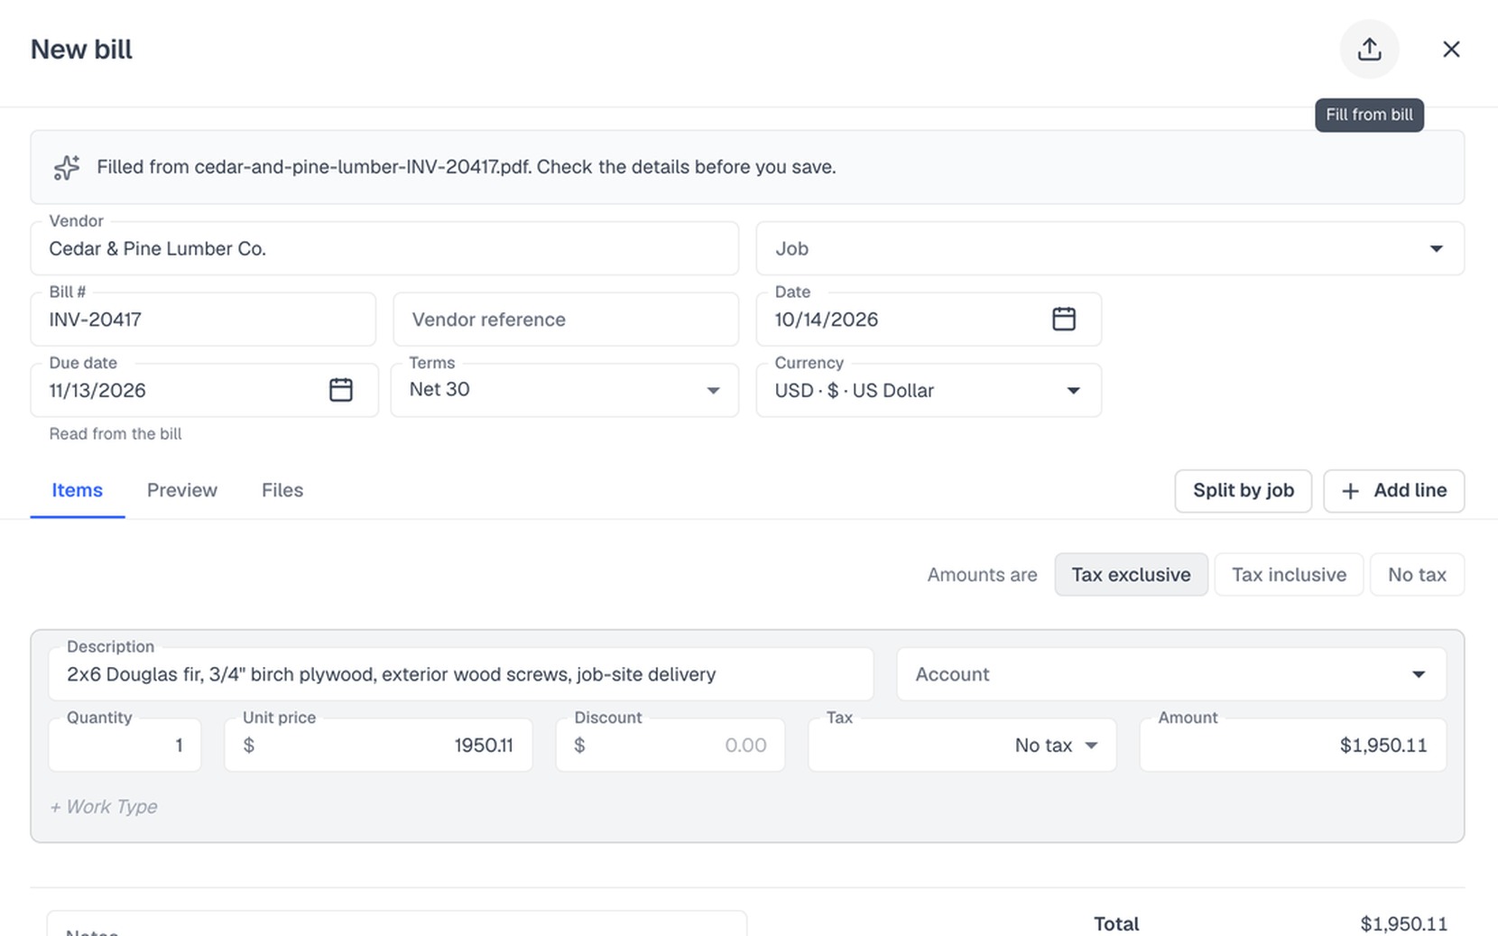Click the 'Amounts are' label
Image resolution: width=1498 pixels, height=936 pixels.
(x=982, y=575)
